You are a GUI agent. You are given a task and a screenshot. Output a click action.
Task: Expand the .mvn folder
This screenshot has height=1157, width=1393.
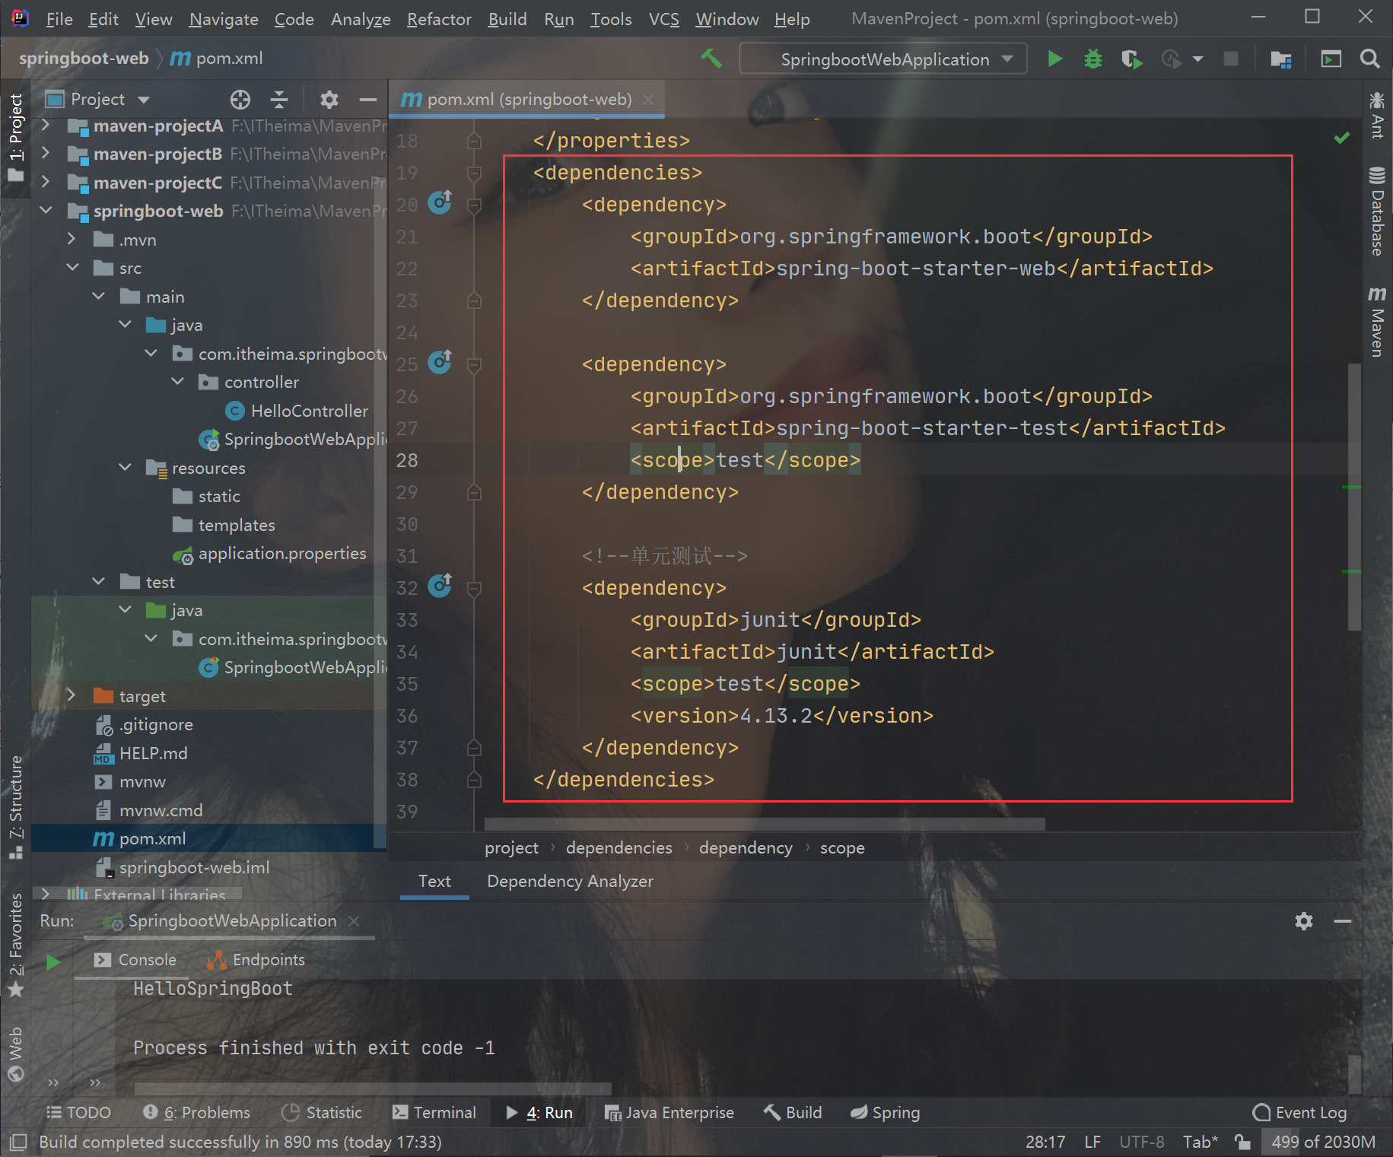point(72,239)
